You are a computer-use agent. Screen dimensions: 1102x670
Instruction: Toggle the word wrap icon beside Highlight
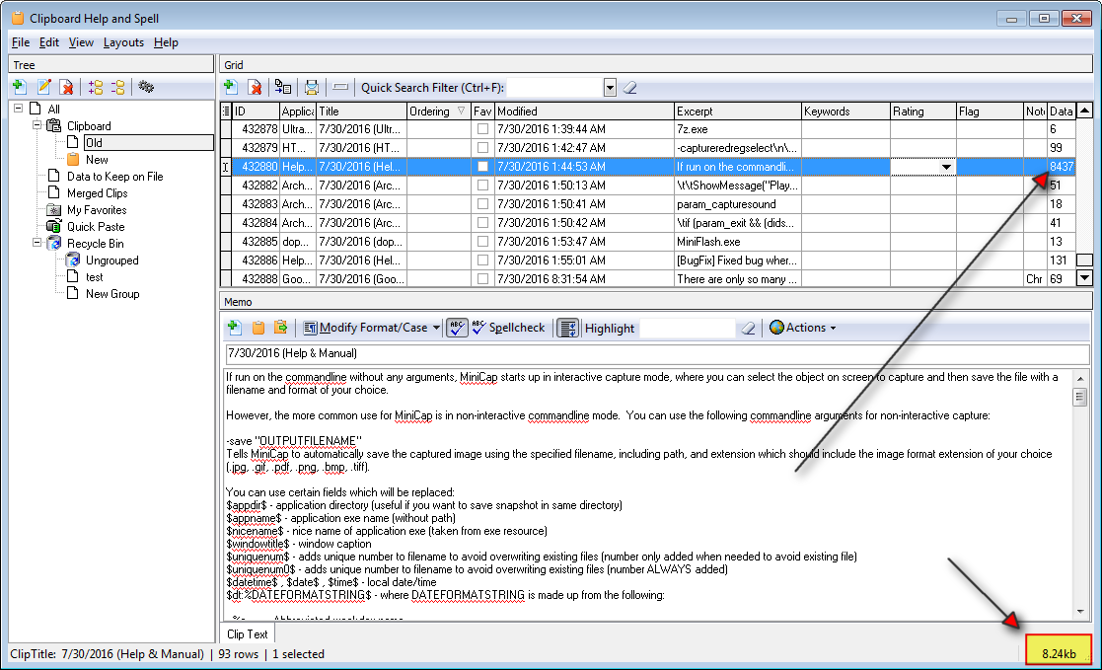567,328
